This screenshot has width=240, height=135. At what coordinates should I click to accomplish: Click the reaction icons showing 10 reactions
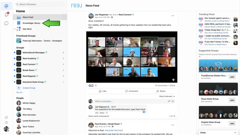91,85
